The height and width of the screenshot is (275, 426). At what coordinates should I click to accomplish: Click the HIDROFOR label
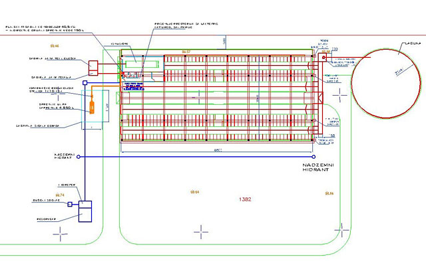(67, 185)
